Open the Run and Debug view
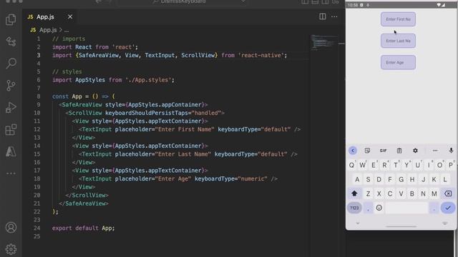The height and width of the screenshot is (257, 458). 11,108
